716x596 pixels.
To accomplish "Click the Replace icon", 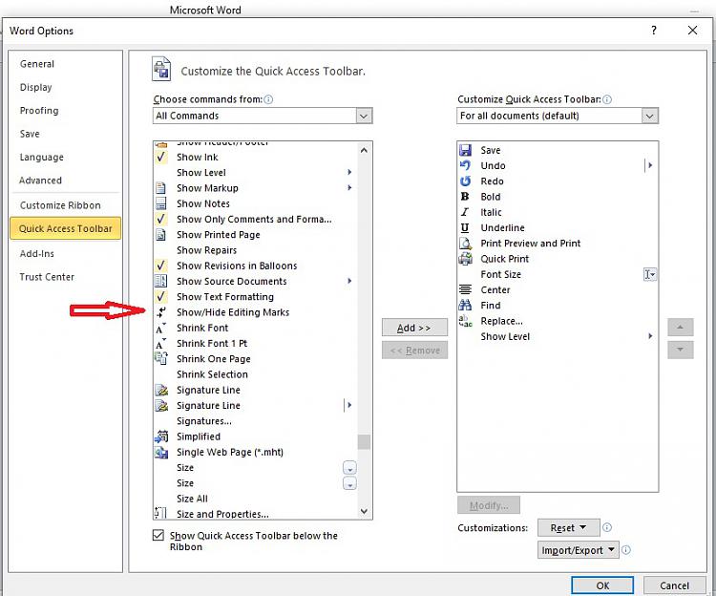I will coord(465,321).
